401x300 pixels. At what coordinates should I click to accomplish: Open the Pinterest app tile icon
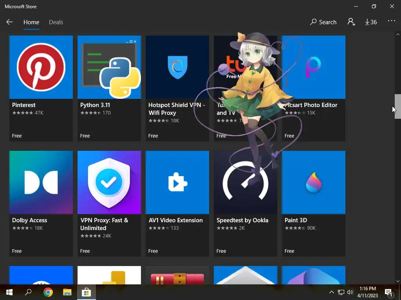(41, 67)
